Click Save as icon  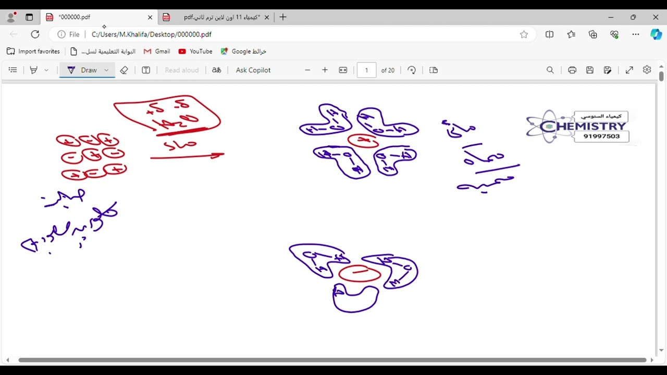point(608,70)
